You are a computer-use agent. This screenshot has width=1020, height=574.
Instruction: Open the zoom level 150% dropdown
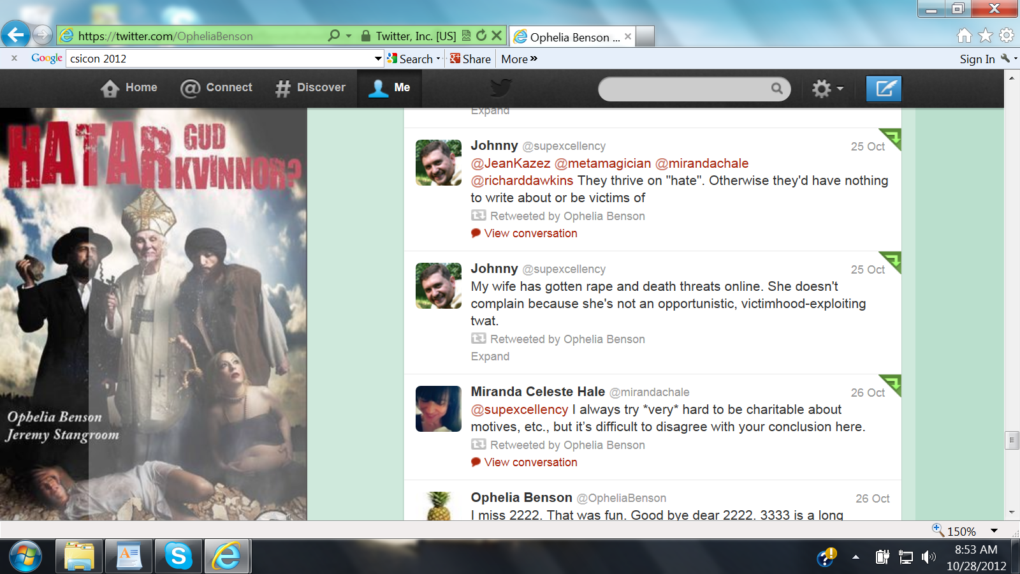coord(994,531)
